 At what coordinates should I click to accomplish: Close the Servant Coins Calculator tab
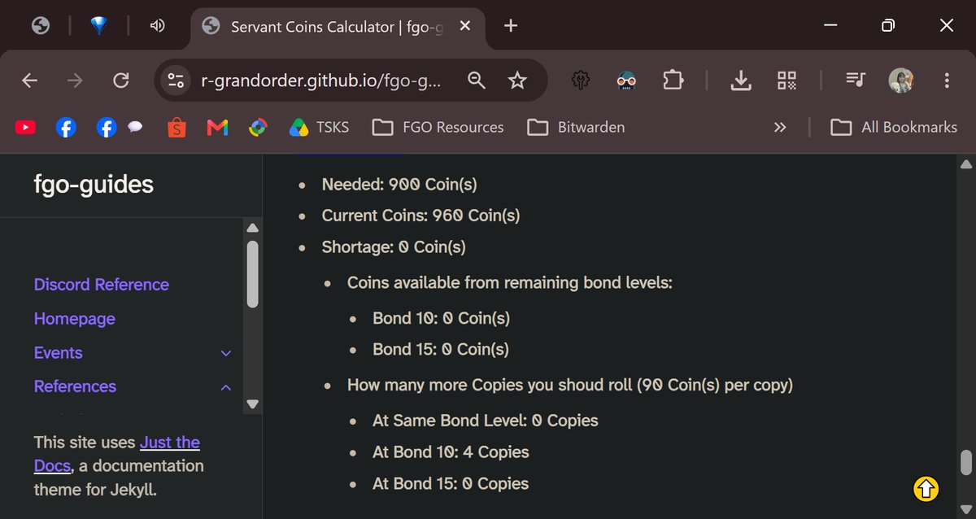(465, 26)
